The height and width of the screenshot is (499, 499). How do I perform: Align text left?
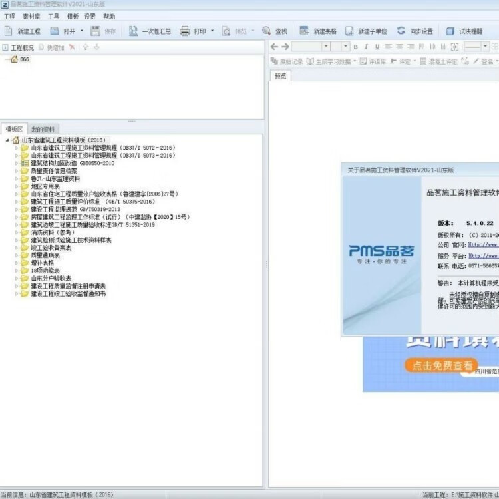389,47
